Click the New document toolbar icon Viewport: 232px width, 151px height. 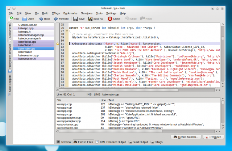pyautogui.click(x=11, y=18)
